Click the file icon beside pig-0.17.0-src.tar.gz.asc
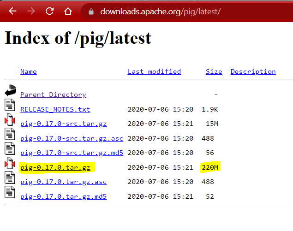 point(10,134)
